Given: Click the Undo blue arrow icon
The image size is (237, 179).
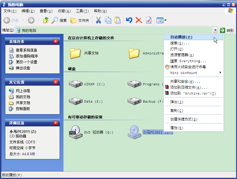Looking at the screenshot, I should coord(129,20).
